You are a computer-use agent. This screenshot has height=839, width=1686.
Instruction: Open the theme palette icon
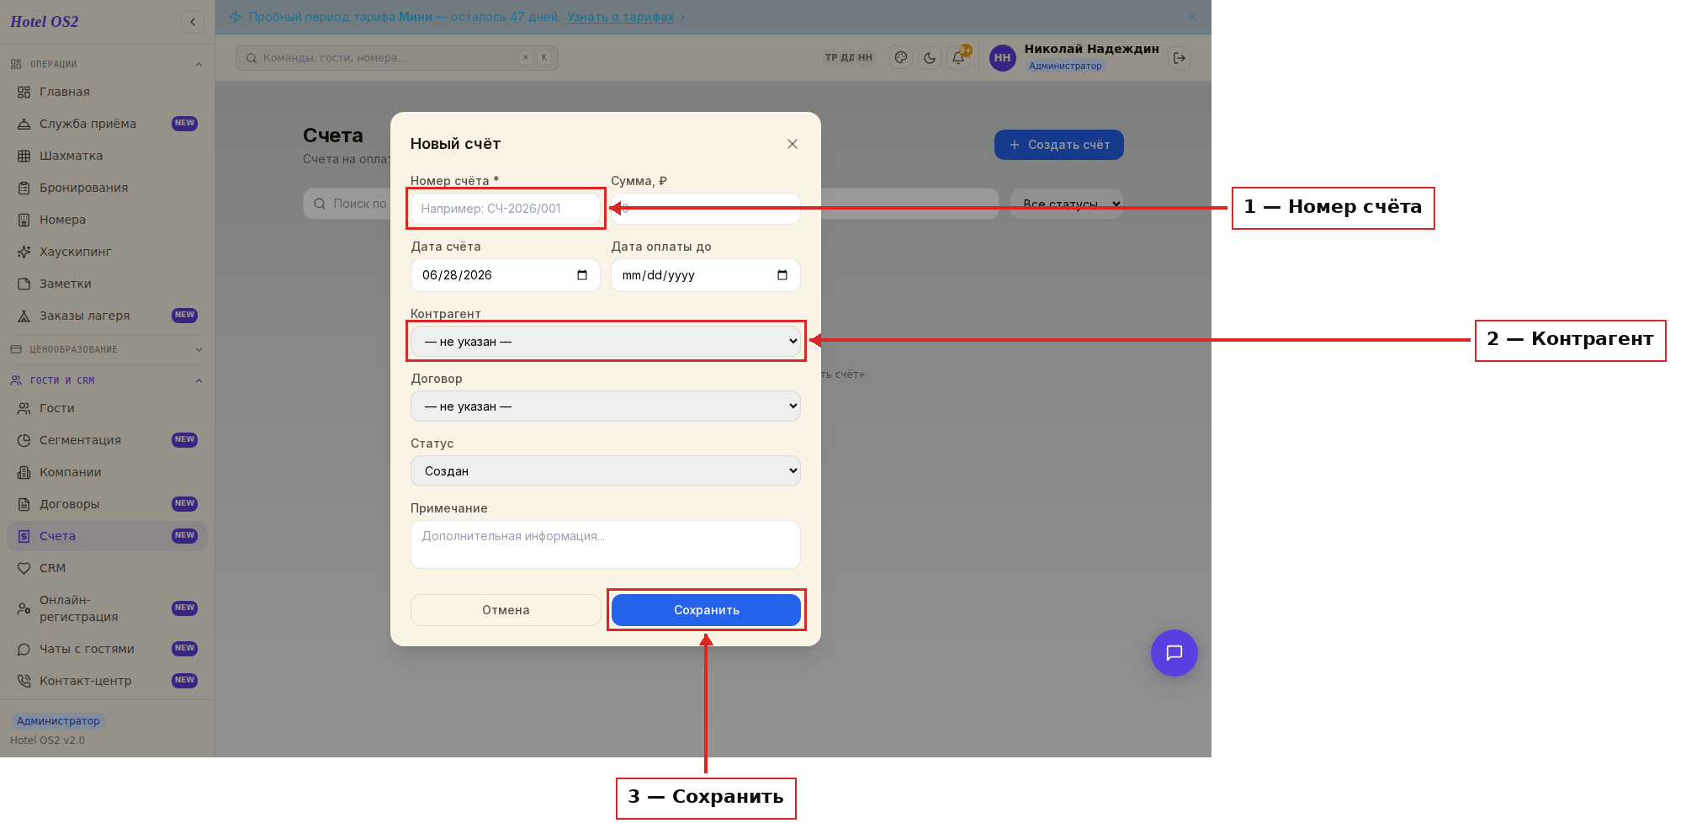pos(901,58)
